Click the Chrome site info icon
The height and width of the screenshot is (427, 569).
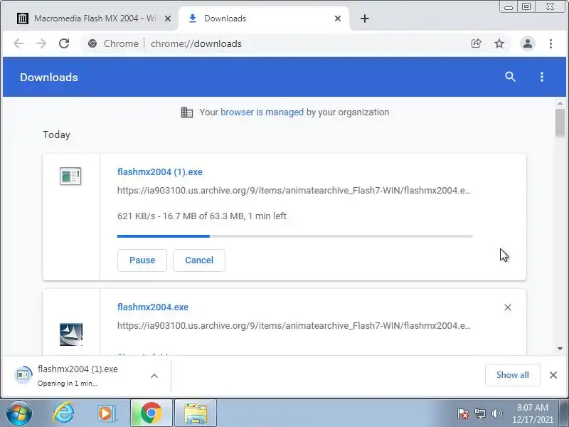pos(92,43)
